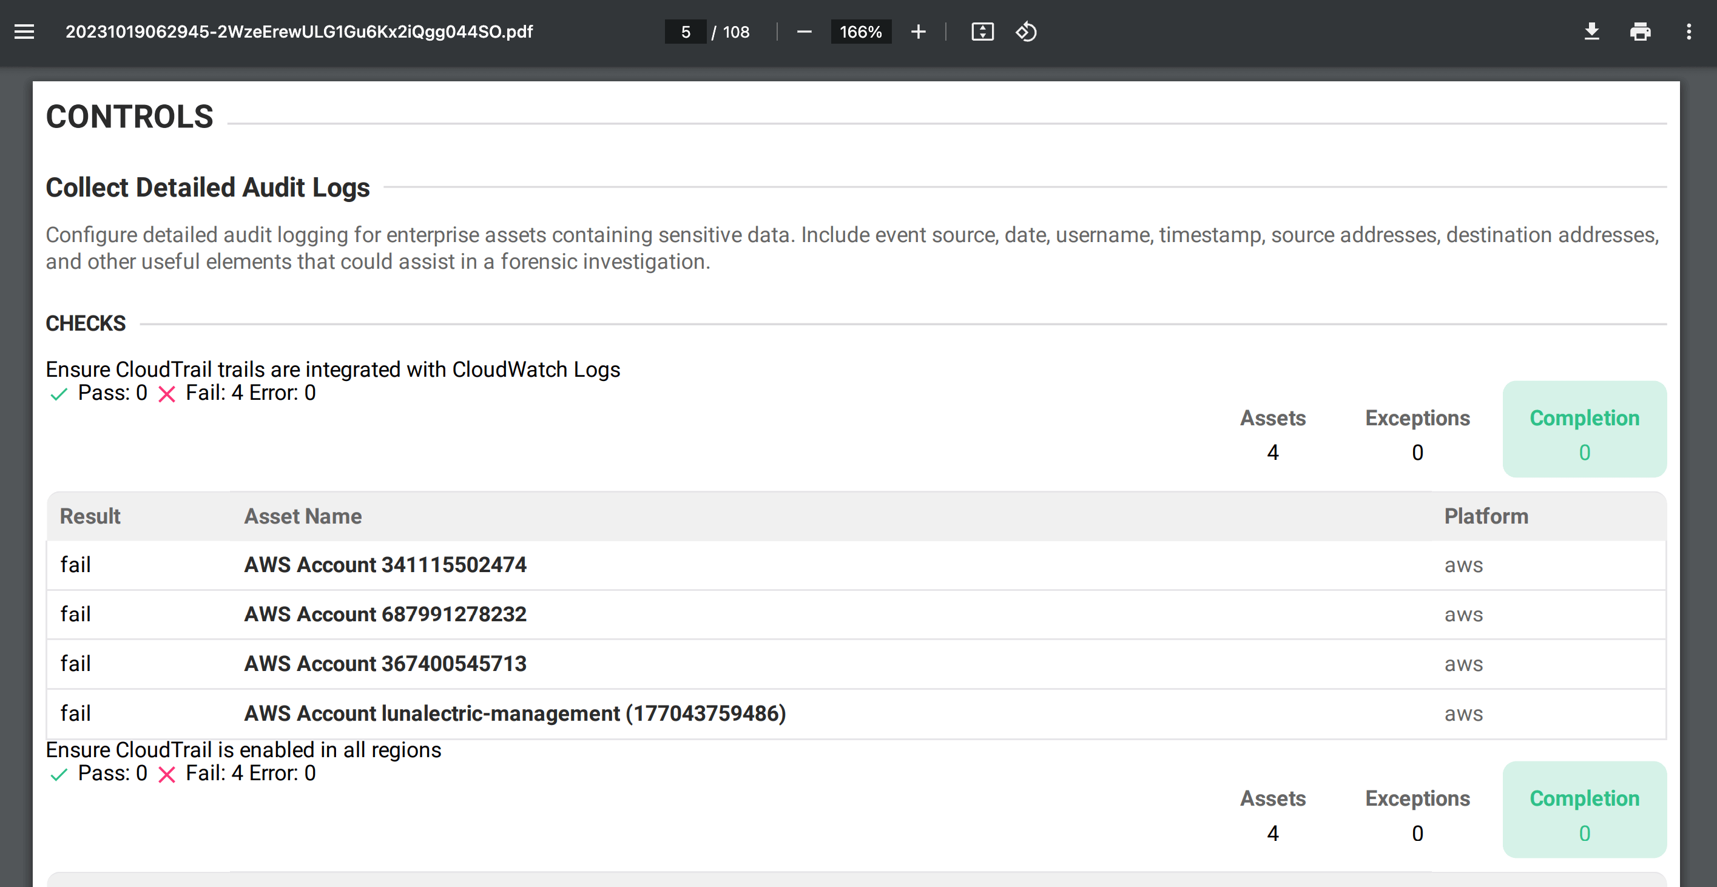
Task: Select the fit to page icon
Action: (x=982, y=32)
